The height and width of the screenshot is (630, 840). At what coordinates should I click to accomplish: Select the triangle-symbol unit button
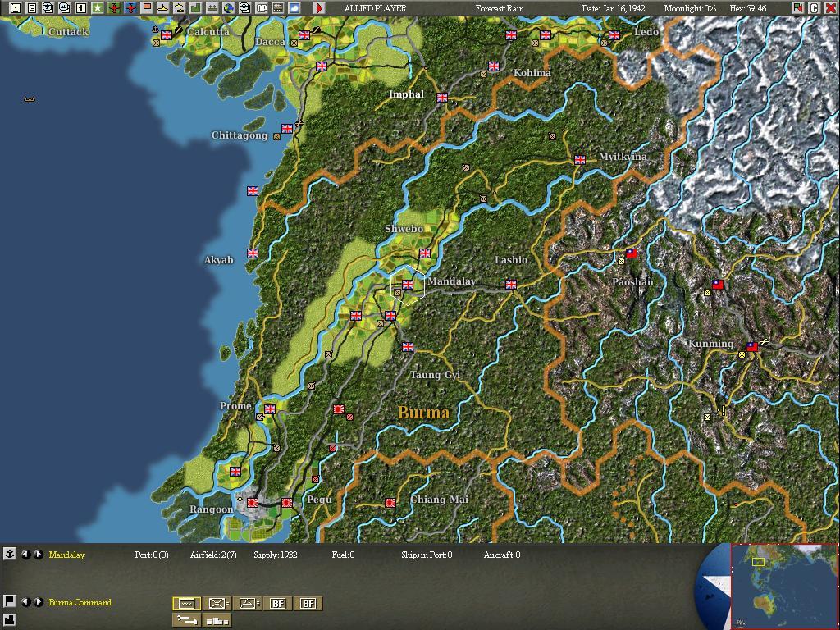[248, 604]
